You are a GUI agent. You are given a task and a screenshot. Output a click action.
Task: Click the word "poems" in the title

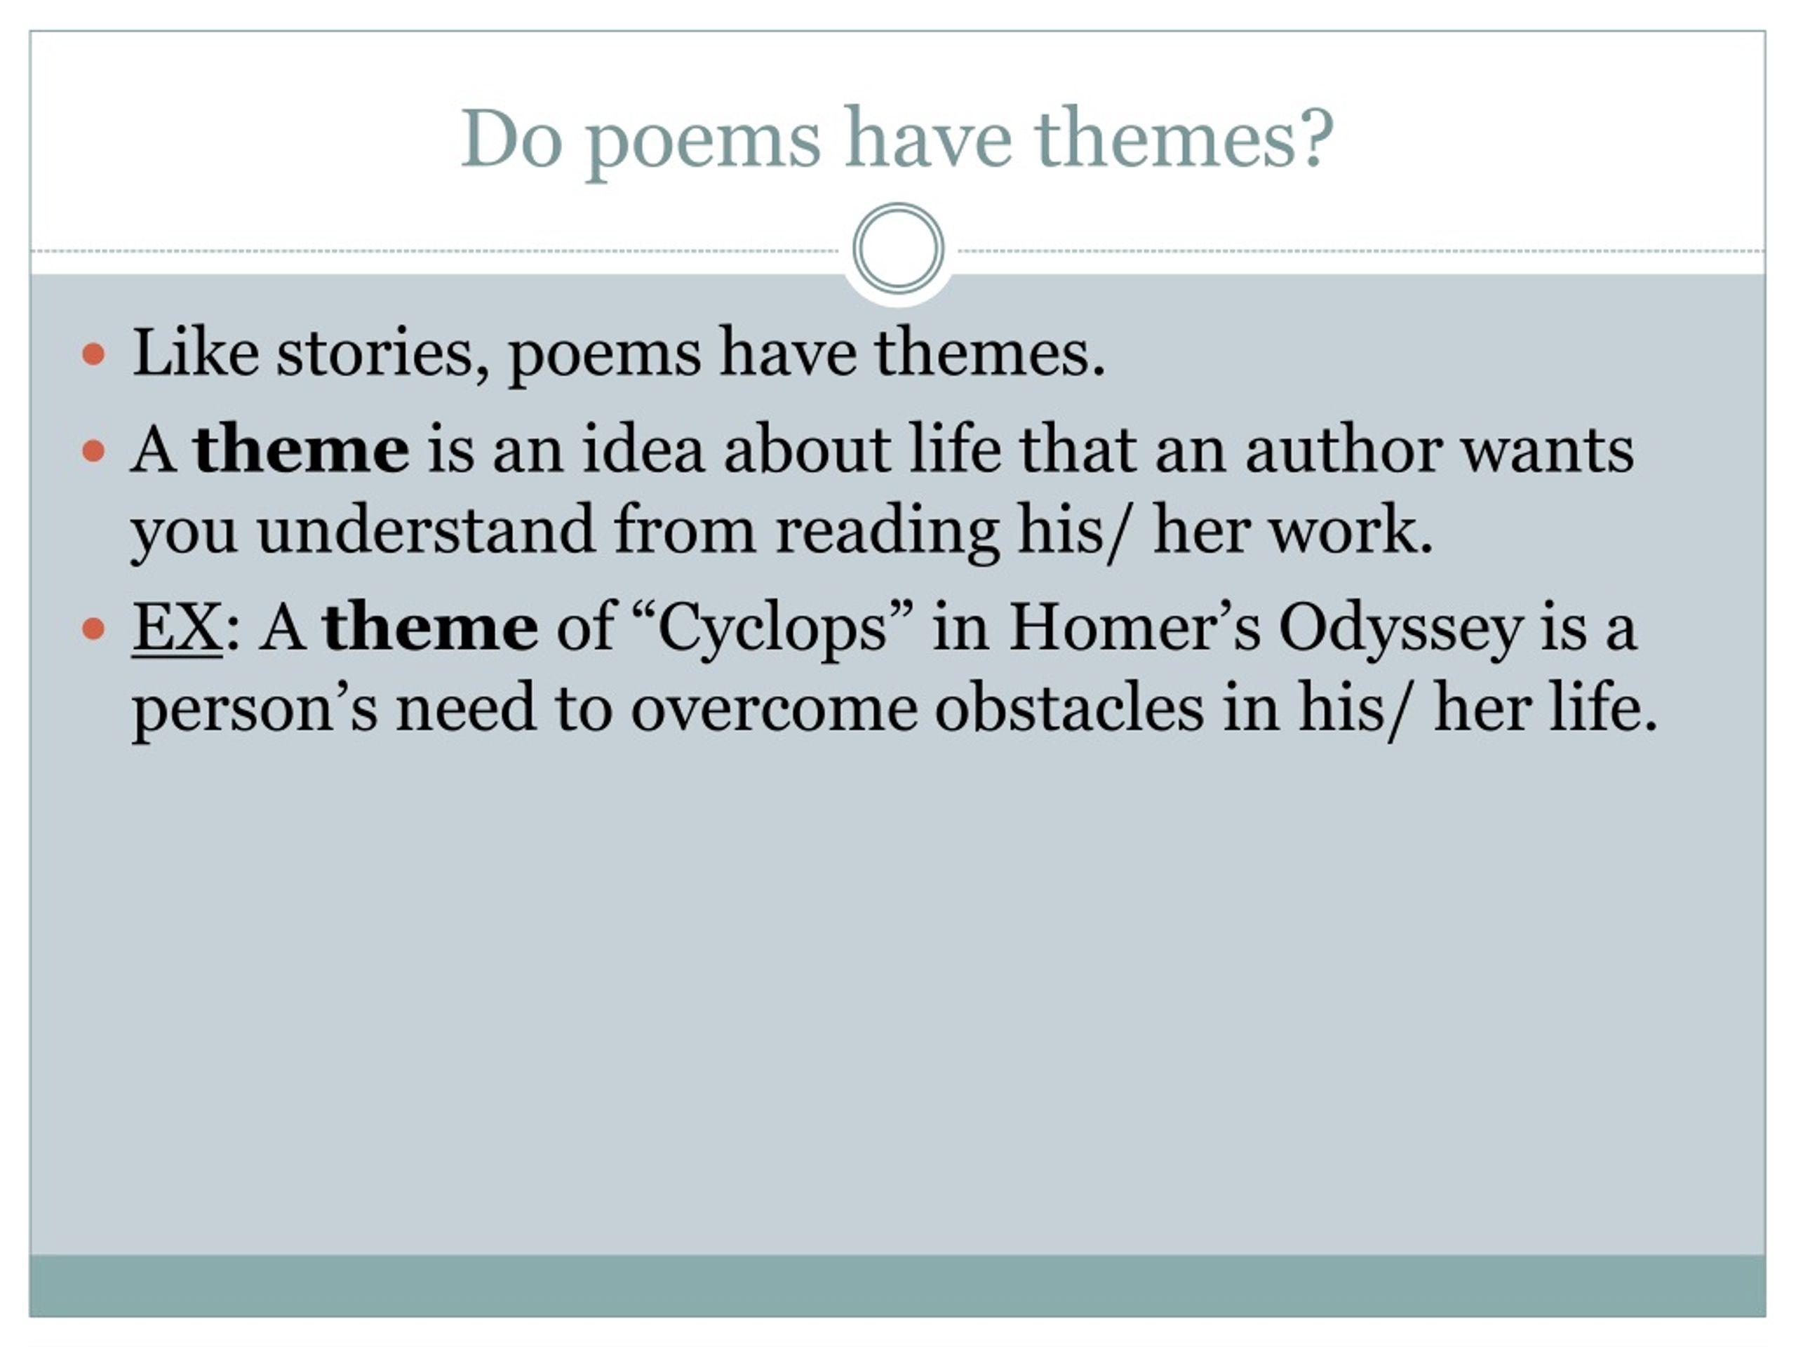click(x=704, y=145)
